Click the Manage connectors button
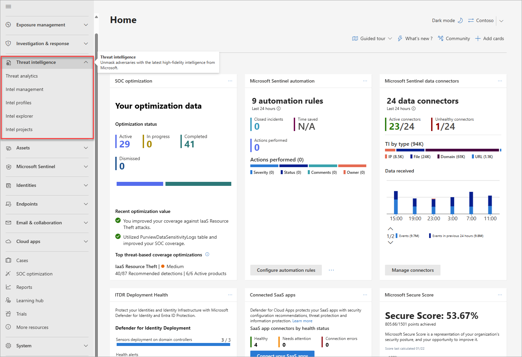This screenshot has width=522, height=357. pyautogui.click(x=412, y=270)
